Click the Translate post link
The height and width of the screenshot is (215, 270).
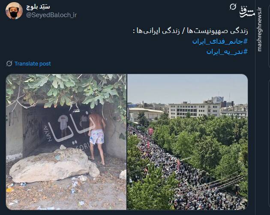tap(33, 64)
